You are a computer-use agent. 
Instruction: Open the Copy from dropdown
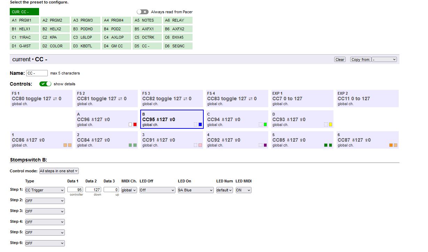[x=384, y=60]
